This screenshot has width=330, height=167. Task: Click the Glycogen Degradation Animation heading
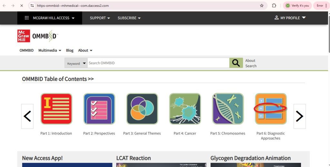(250, 158)
